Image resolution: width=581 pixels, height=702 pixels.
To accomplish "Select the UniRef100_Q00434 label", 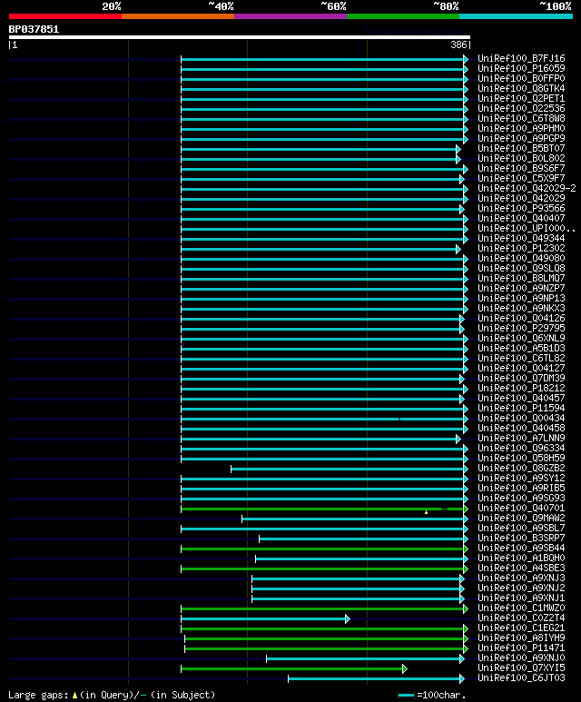I will pos(521,418).
